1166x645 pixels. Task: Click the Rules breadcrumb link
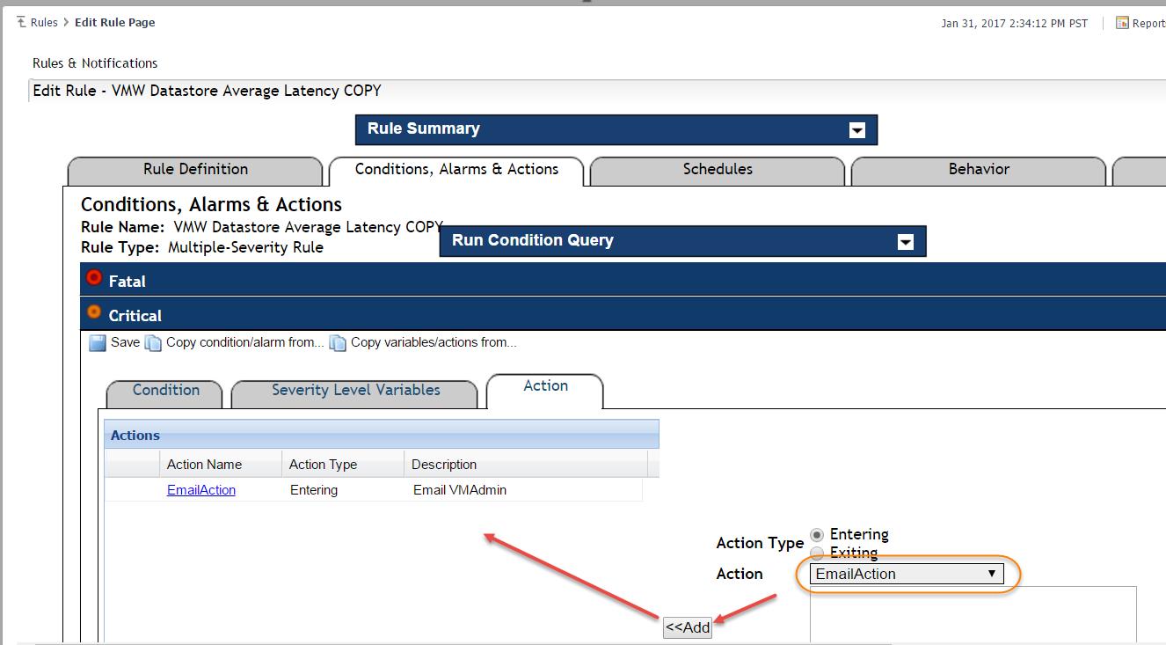coord(44,23)
